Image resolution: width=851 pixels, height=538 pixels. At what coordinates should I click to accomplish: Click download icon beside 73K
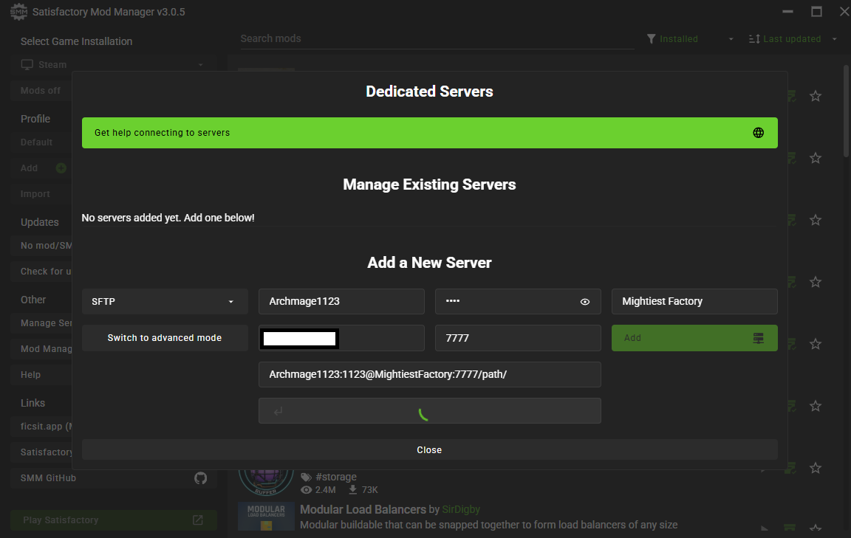(353, 490)
